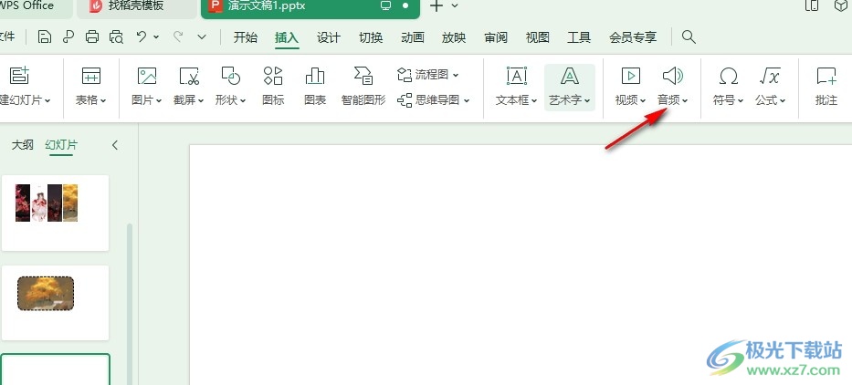The height and width of the screenshot is (385, 852).
Task: Switch to the 工具 ribbon tab
Action: [x=579, y=37]
